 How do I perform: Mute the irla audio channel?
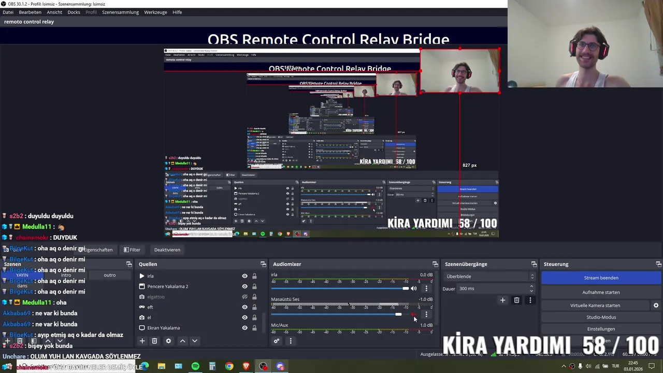tap(414, 289)
